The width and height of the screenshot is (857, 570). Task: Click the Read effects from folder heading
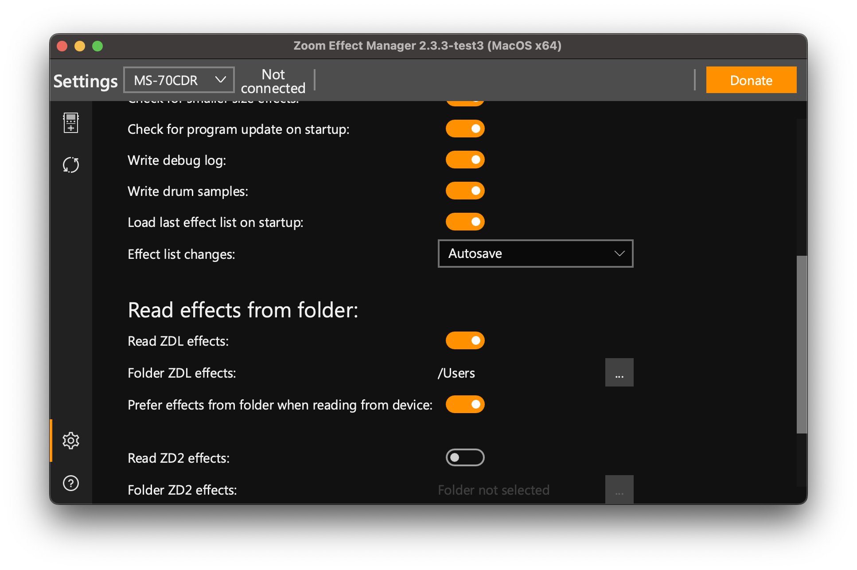[x=243, y=310]
